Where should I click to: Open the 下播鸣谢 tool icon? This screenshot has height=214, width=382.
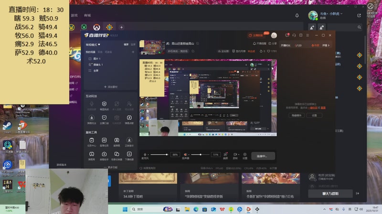pos(129,154)
